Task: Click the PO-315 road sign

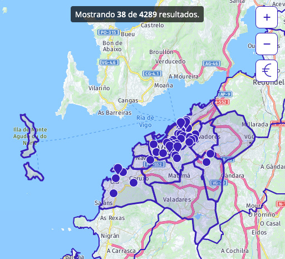Action: 109,32
